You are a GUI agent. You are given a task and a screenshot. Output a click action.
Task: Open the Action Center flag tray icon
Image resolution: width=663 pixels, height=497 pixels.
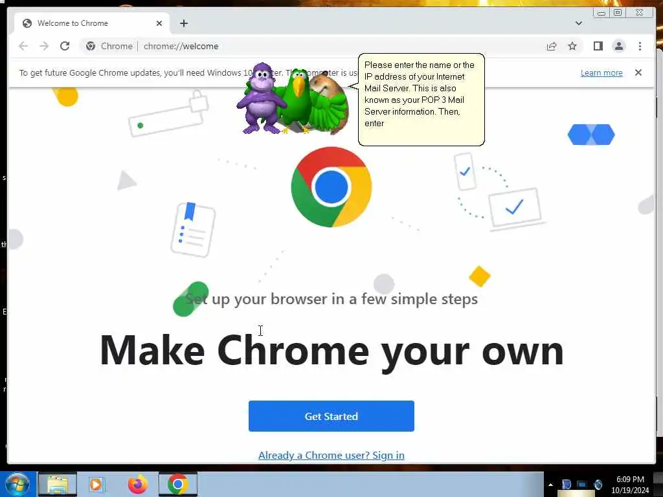(x=566, y=485)
